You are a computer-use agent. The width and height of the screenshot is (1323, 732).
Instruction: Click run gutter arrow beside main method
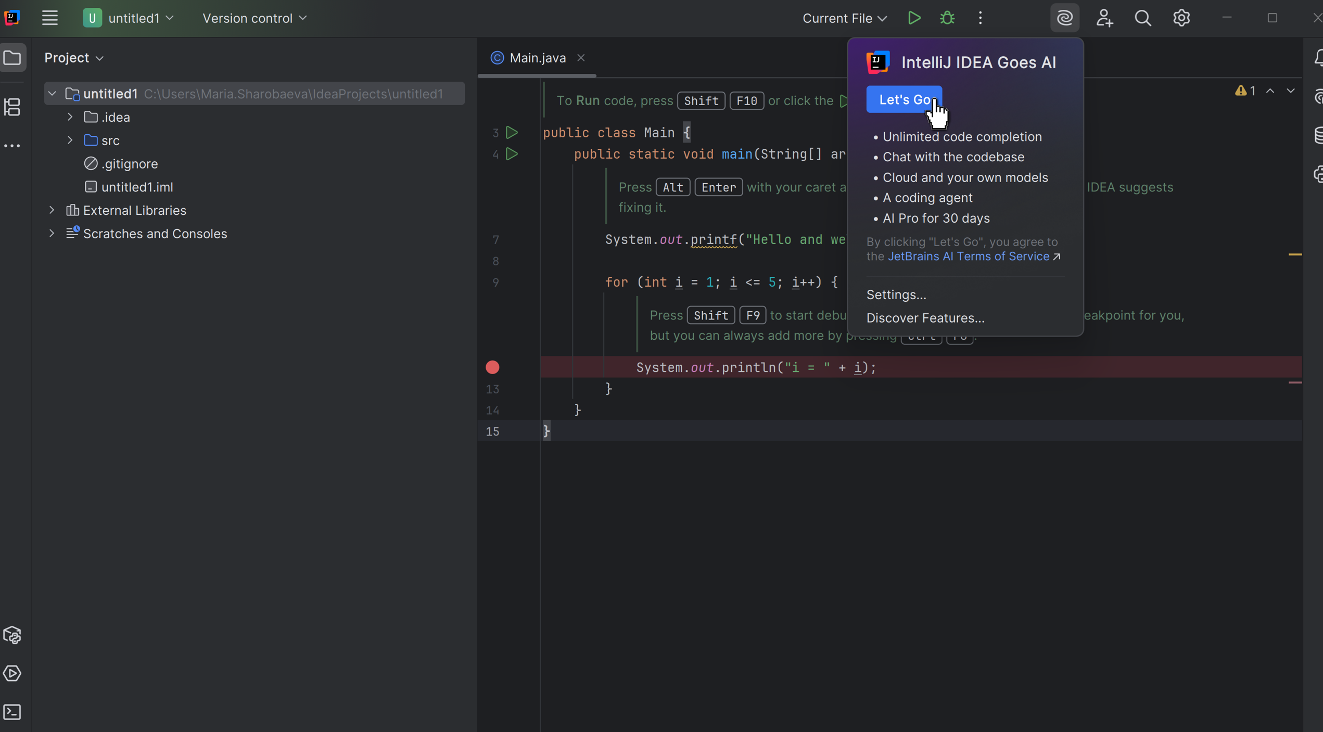(x=512, y=154)
